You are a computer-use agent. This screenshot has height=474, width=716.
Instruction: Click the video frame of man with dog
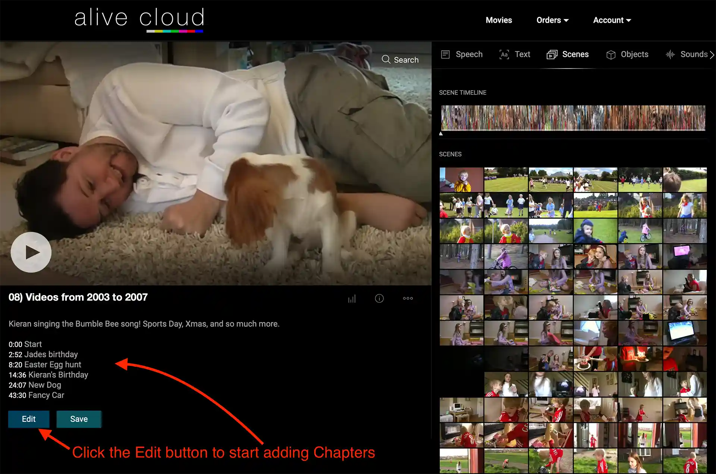tap(216, 163)
